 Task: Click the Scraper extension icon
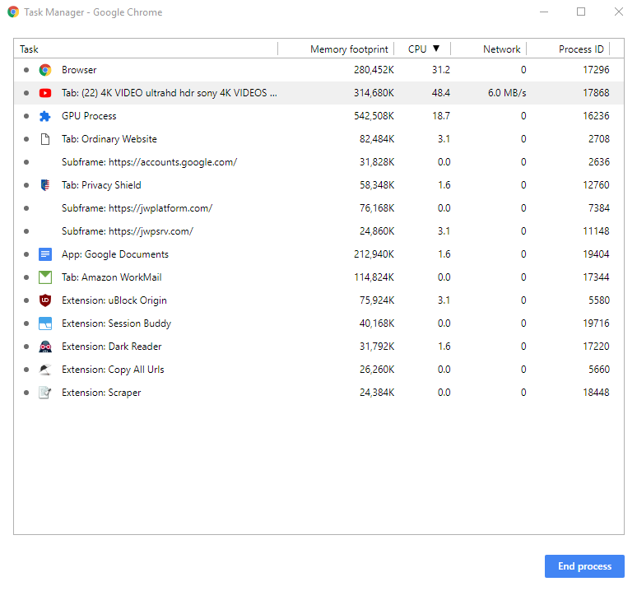point(45,393)
